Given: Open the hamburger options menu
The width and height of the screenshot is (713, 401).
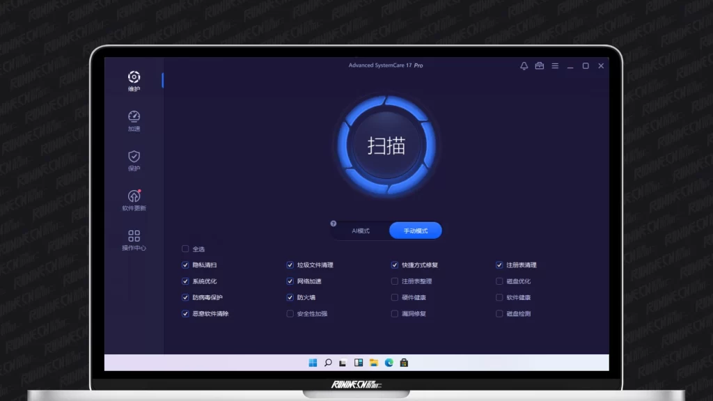Looking at the screenshot, I should tap(555, 66).
